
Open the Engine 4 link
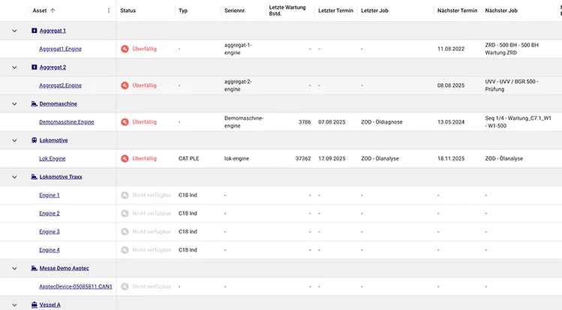pos(49,250)
